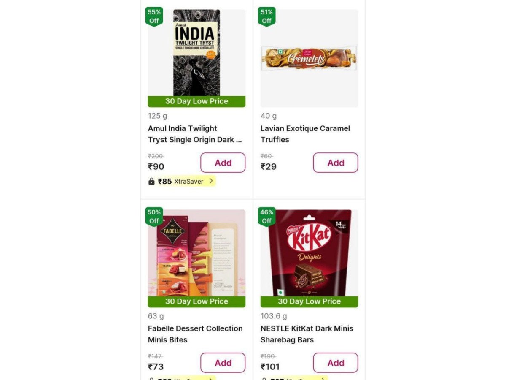This screenshot has height=380, width=506.
Task: Add Lavian Exotique Caramel Truffles to cart
Action: tap(335, 163)
